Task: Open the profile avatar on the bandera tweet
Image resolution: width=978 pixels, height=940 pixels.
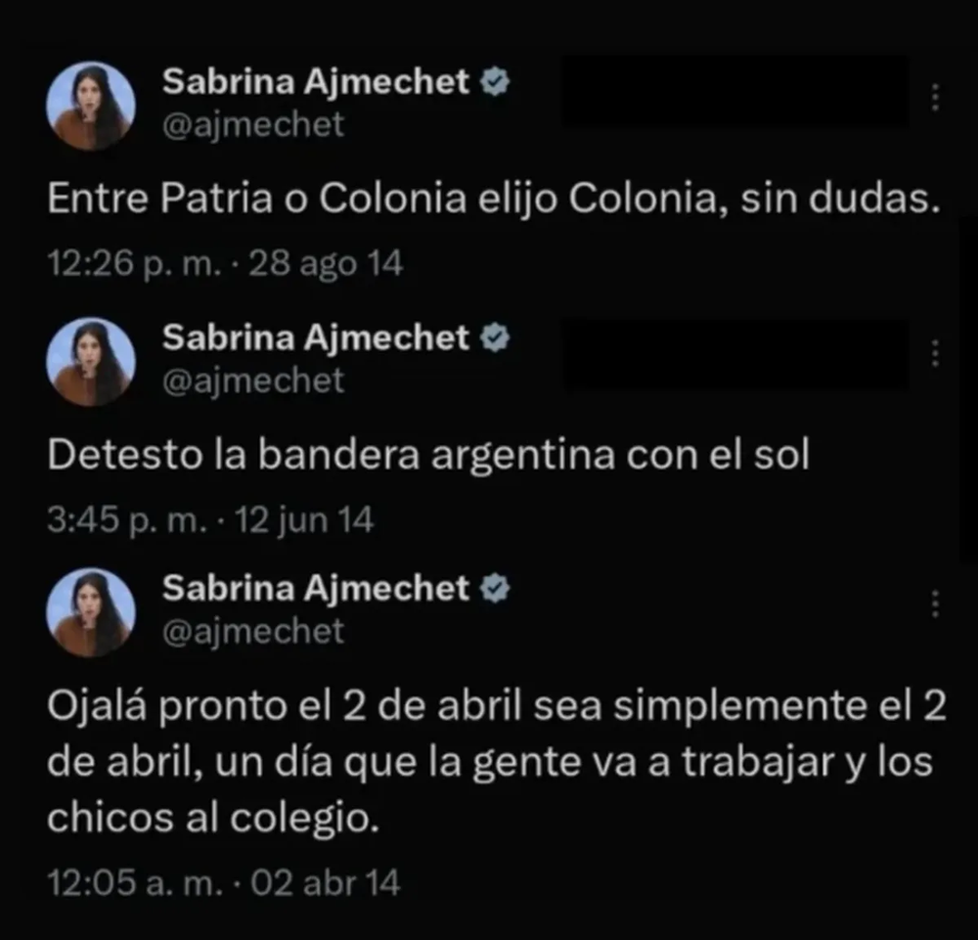Action: (91, 361)
